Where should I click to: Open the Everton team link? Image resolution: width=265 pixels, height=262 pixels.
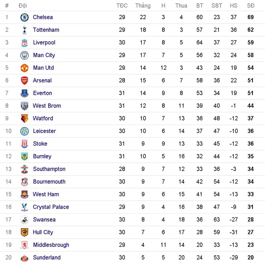pos(43,93)
